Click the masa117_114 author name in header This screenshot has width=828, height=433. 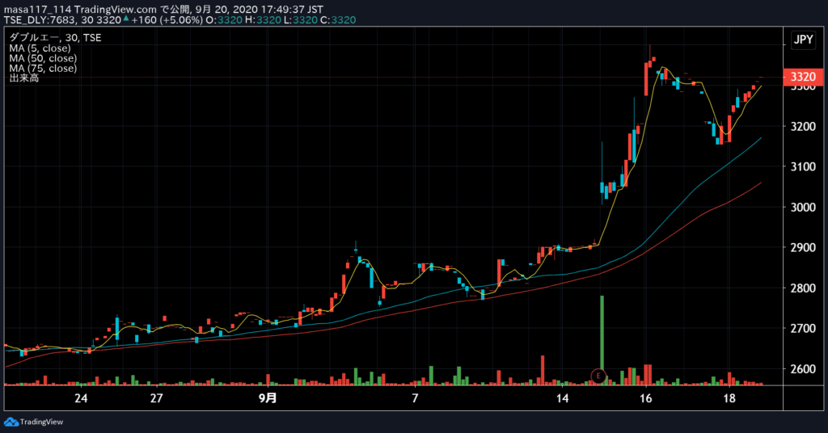pos(37,10)
